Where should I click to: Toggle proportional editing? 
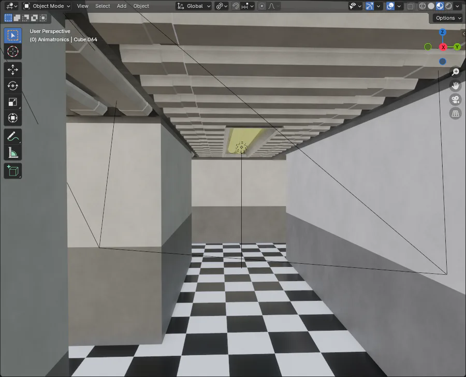pos(261,6)
